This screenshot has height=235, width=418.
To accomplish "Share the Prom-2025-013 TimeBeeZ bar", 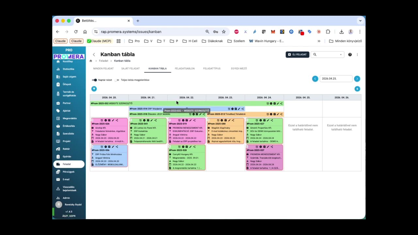I will point(281,114).
